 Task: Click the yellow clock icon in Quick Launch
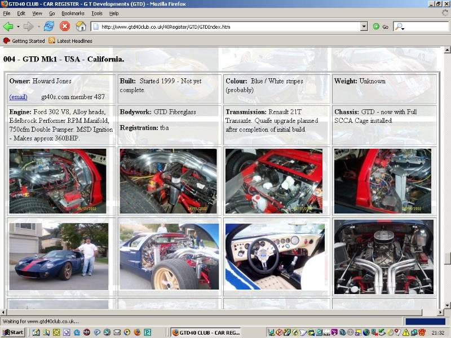pos(56,332)
